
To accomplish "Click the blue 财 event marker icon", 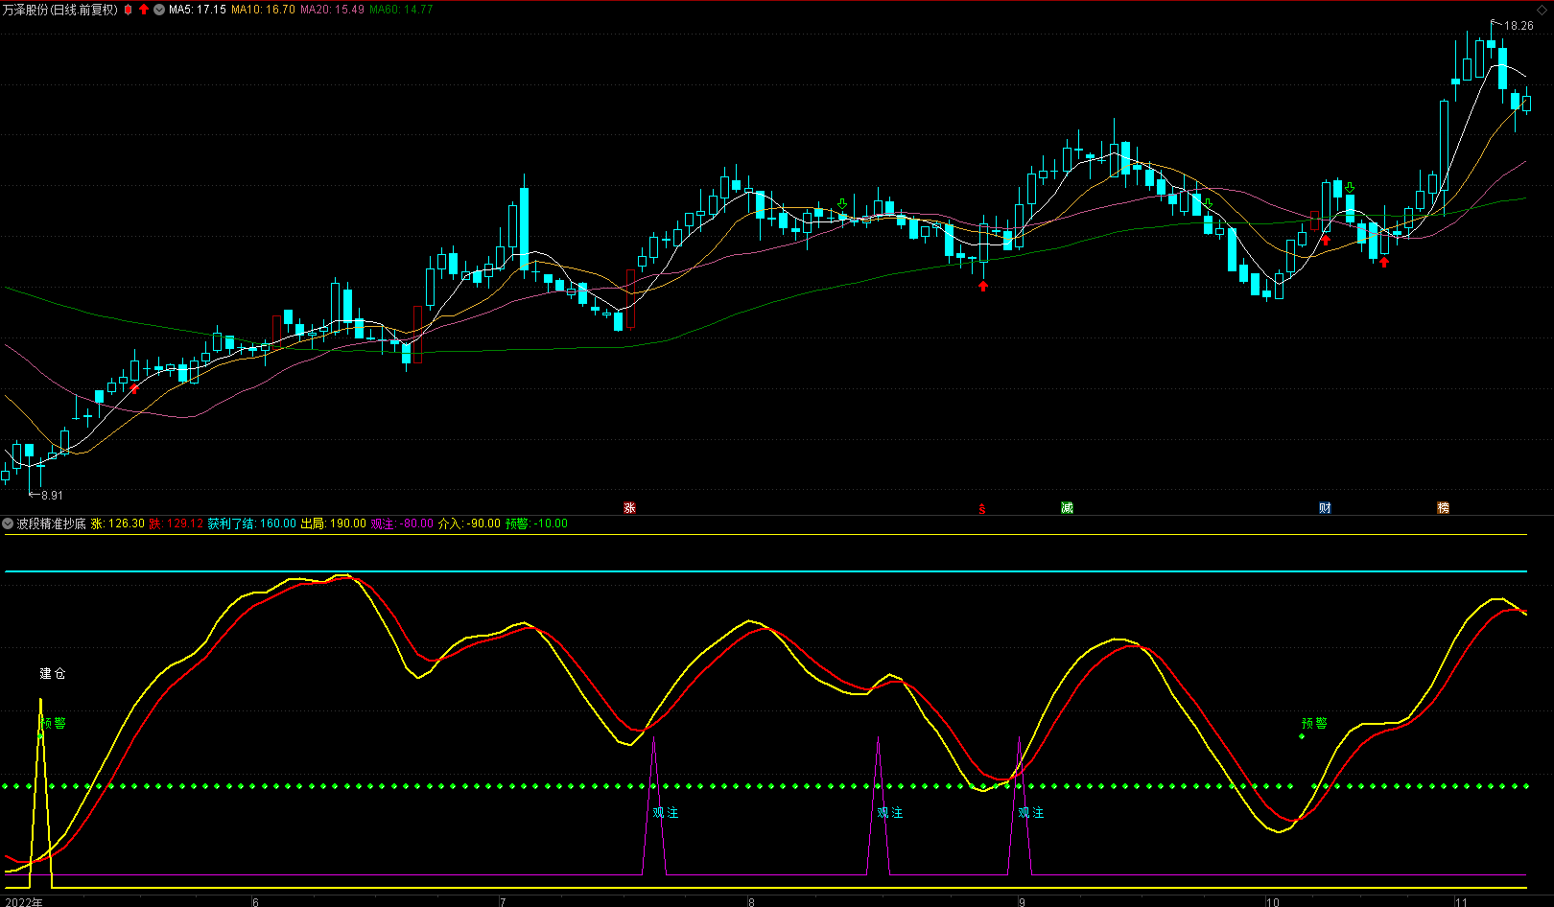I will point(1325,508).
